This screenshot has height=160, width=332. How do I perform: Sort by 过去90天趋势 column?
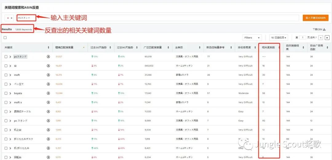click(x=137, y=48)
